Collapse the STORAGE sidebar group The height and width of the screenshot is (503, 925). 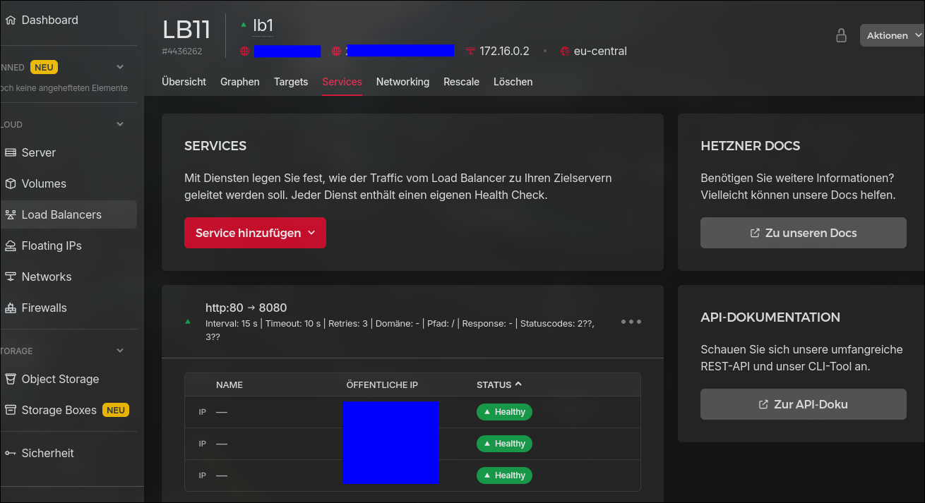(x=119, y=350)
